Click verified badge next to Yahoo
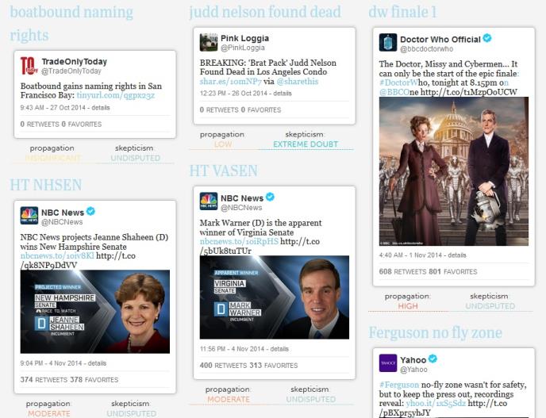The height and width of the screenshot is (418, 546). click(433, 359)
